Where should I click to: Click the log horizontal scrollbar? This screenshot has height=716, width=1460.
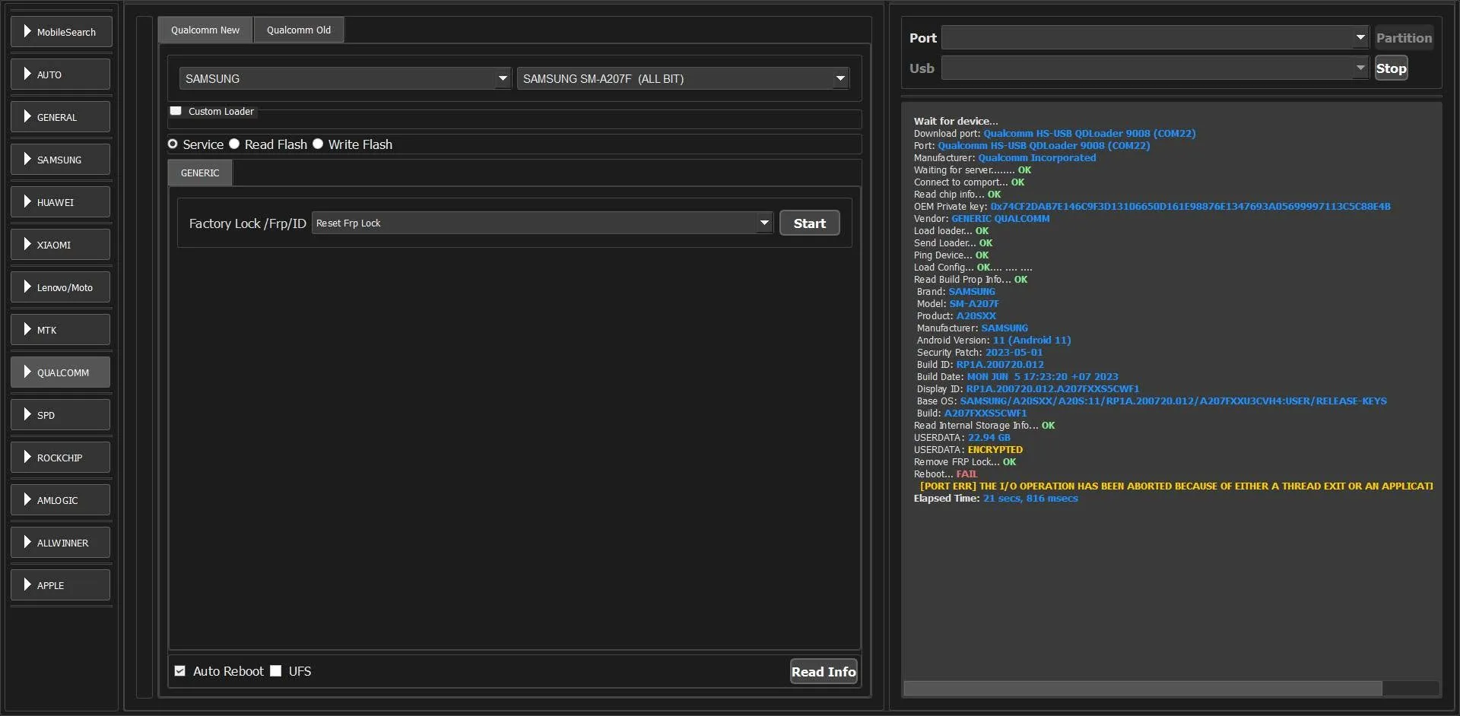[1143, 689]
